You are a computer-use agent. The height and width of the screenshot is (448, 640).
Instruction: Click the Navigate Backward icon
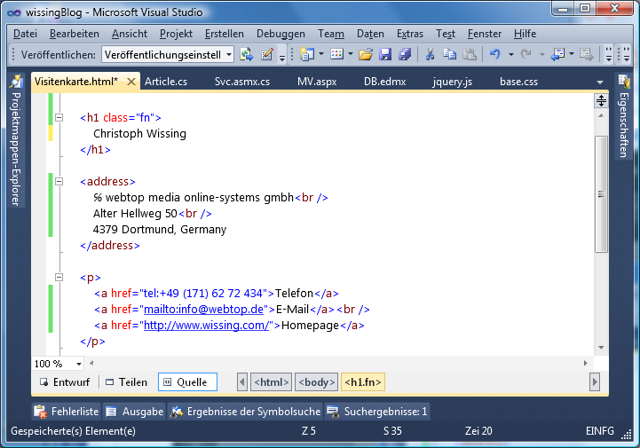[x=557, y=54]
